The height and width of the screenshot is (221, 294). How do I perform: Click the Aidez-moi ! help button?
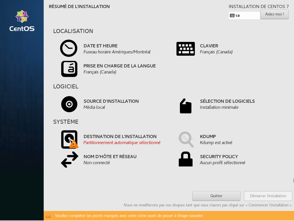(274, 14)
